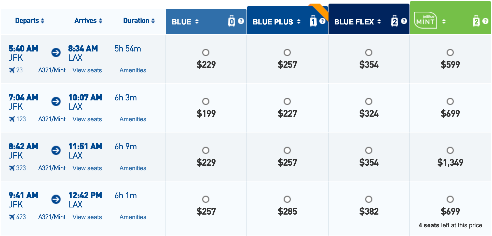Select the $382 Blue Flex fare
The height and width of the screenshot is (236, 492).
click(x=368, y=199)
